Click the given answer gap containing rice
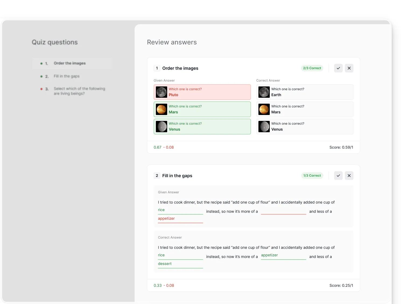The width and height of the screenshot is (410, 304). point(180,210)
